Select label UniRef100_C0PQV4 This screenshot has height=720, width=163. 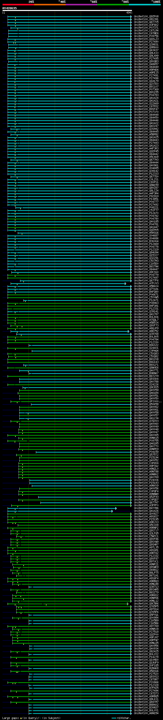146,463
